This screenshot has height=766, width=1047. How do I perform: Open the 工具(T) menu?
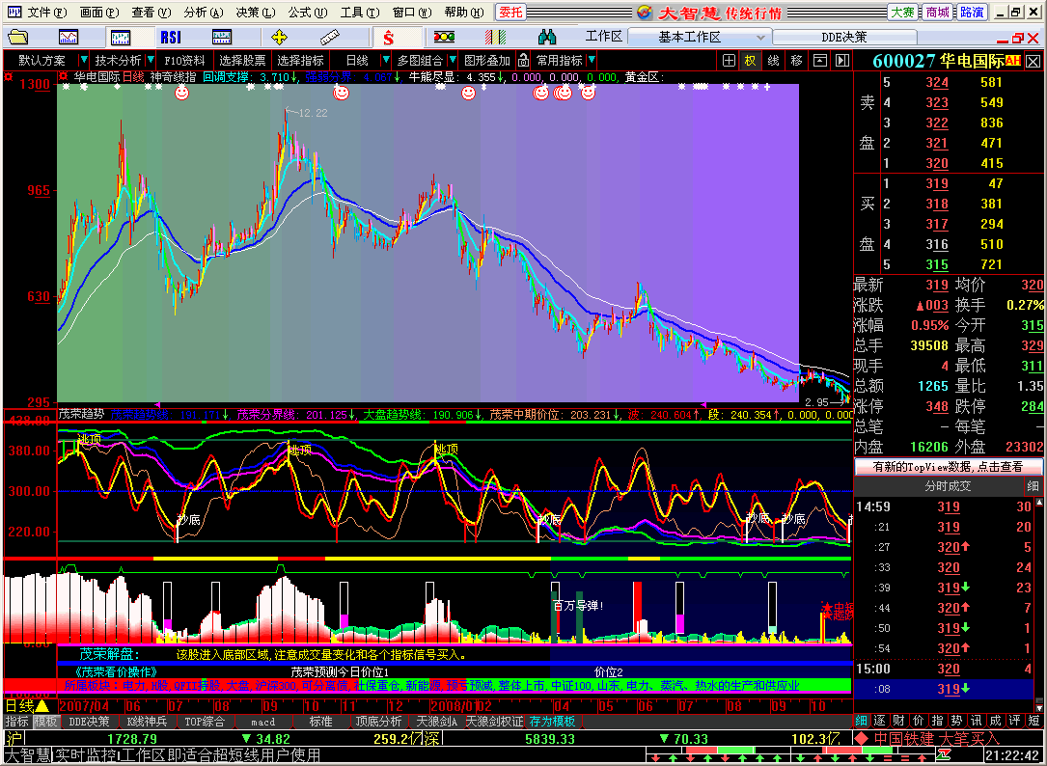point(359,13)
